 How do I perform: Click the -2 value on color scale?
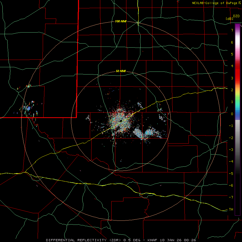click(x=231, y=138)
